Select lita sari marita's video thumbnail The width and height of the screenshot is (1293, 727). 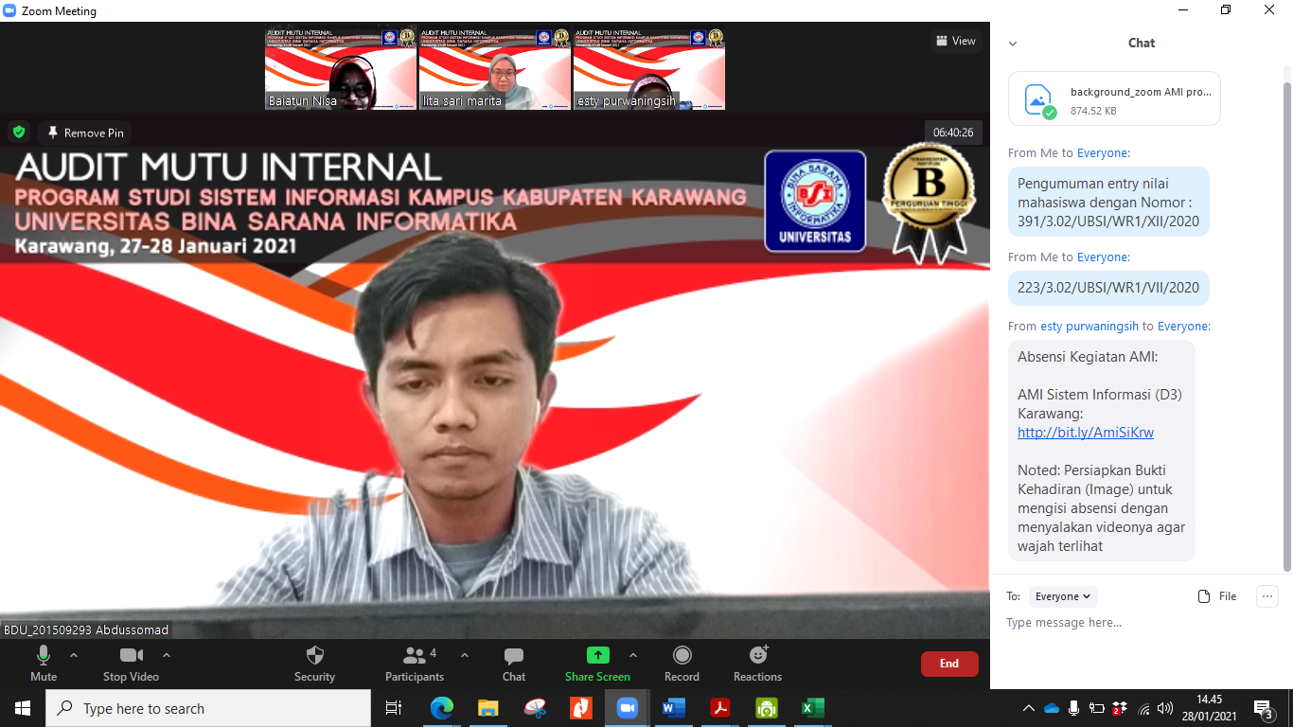tap(495, 69)
